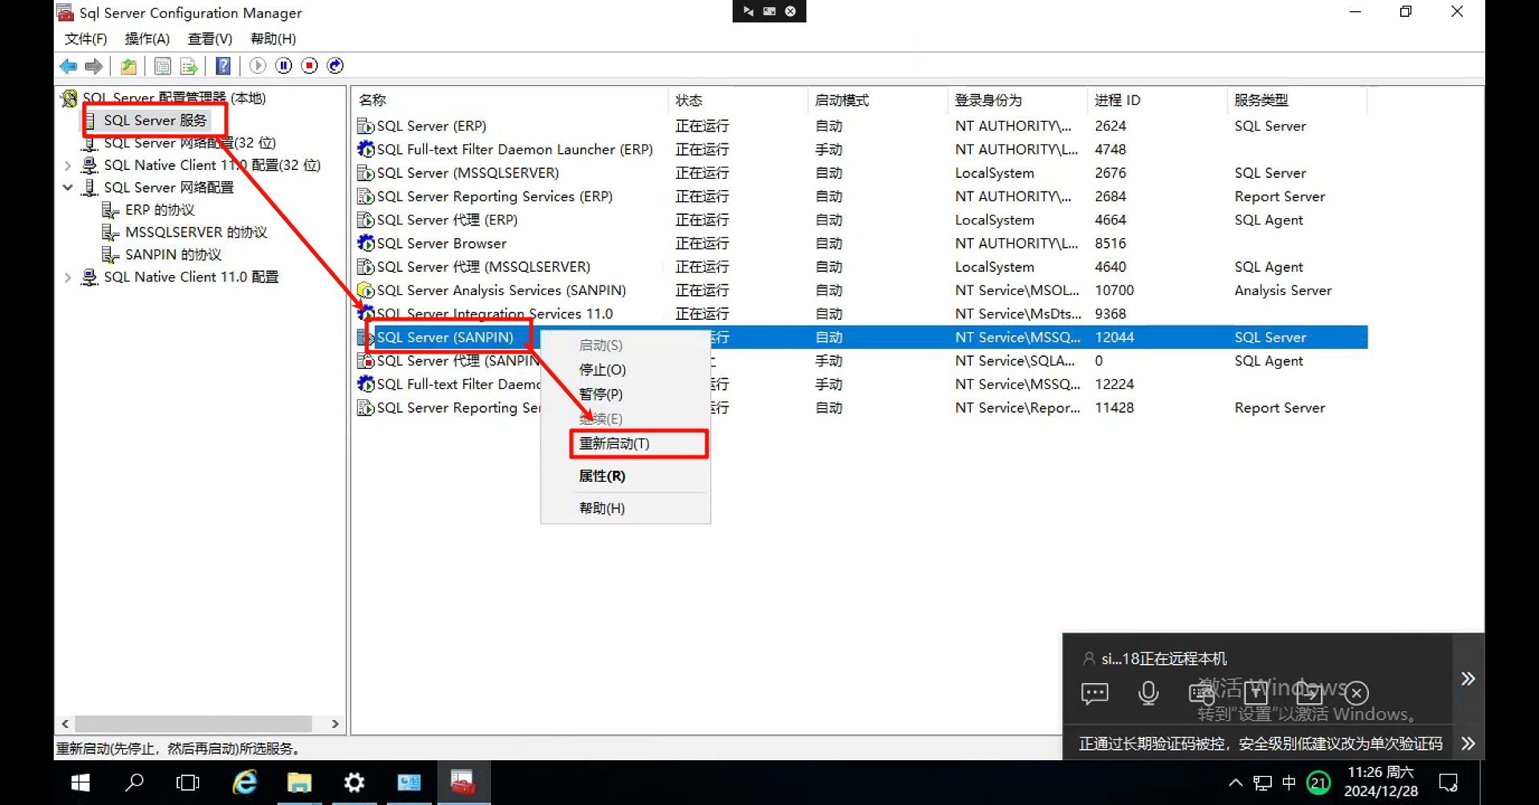Select SQL Server (ERP) service row
The width and height of the screenshot is (1539, 805).
click(x=861, y=126)
